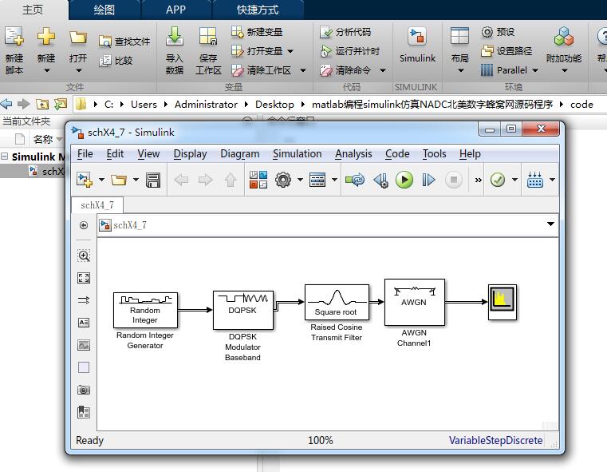Screen dimensions: 607x472
Task: Run the simulation with the green play button
Action: pyautogui.click(x=404, y=180)
